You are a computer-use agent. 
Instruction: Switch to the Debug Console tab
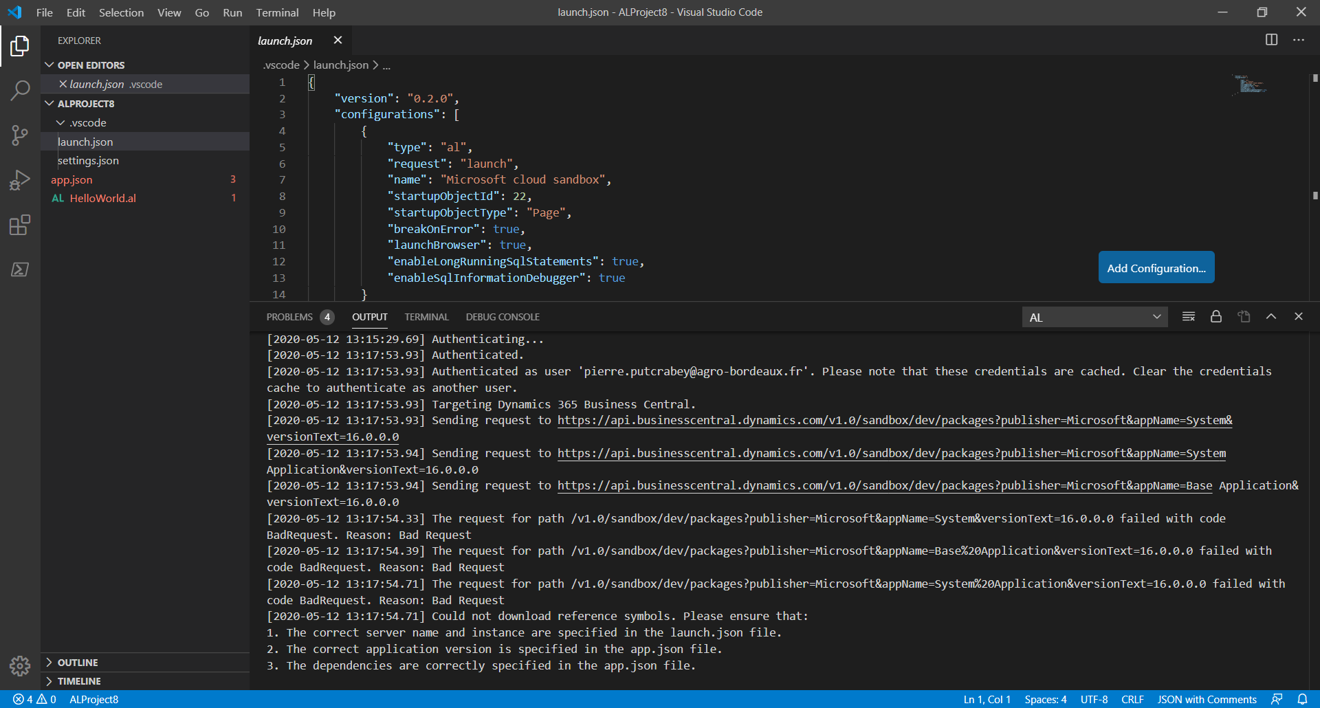click(x=503, y=317)
